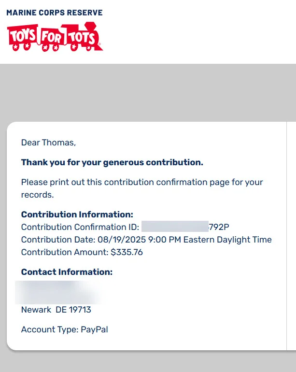Click the "Account Type: PayPal" line
Screen dimensions: 296x372
point(65,329)
